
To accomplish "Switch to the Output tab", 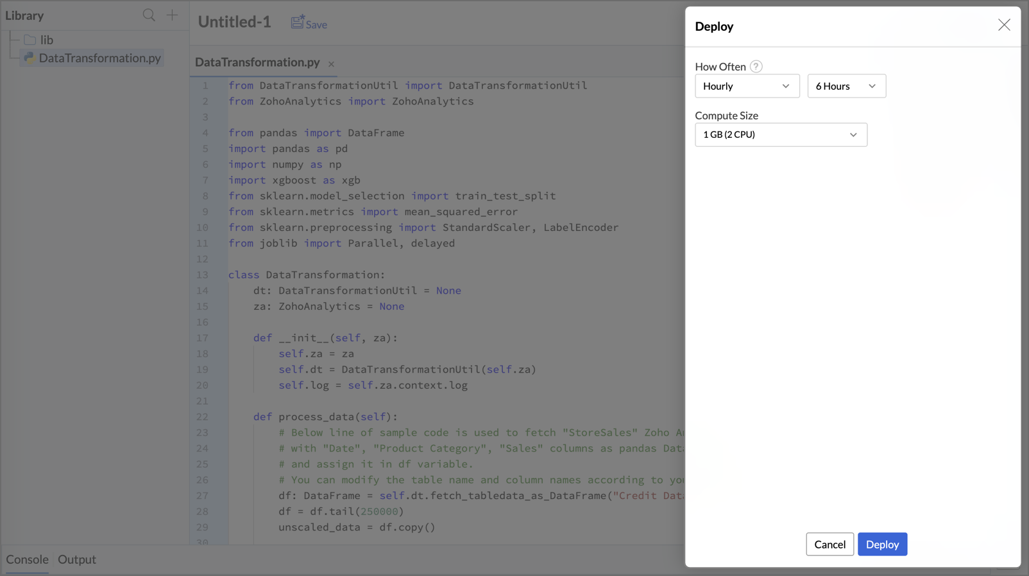I will pos(77,559).
